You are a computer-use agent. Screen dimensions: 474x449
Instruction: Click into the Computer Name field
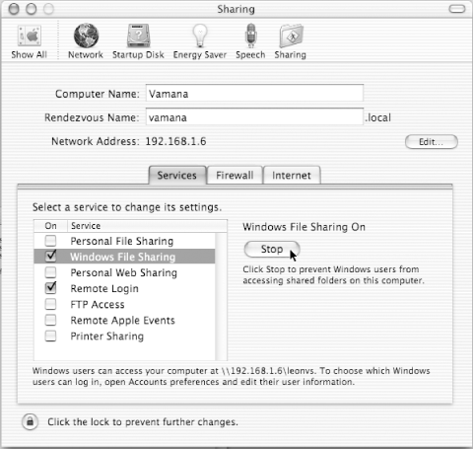click(x=254, y=94)
